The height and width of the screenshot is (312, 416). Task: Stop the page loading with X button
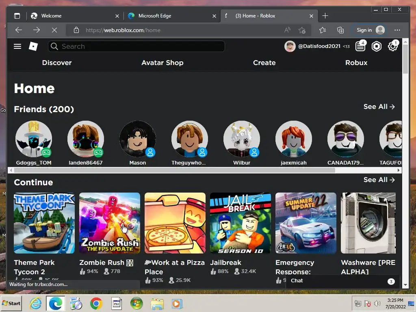tap(54, 30)
